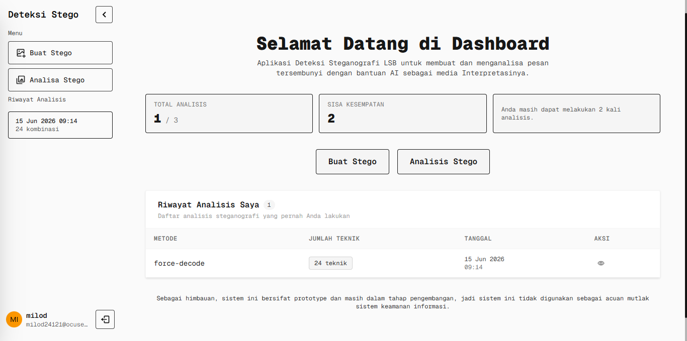Viewport: 687px width, 341px height.
Task: Open Analisa Stego from sidebar menu
Action: (60, 80)
